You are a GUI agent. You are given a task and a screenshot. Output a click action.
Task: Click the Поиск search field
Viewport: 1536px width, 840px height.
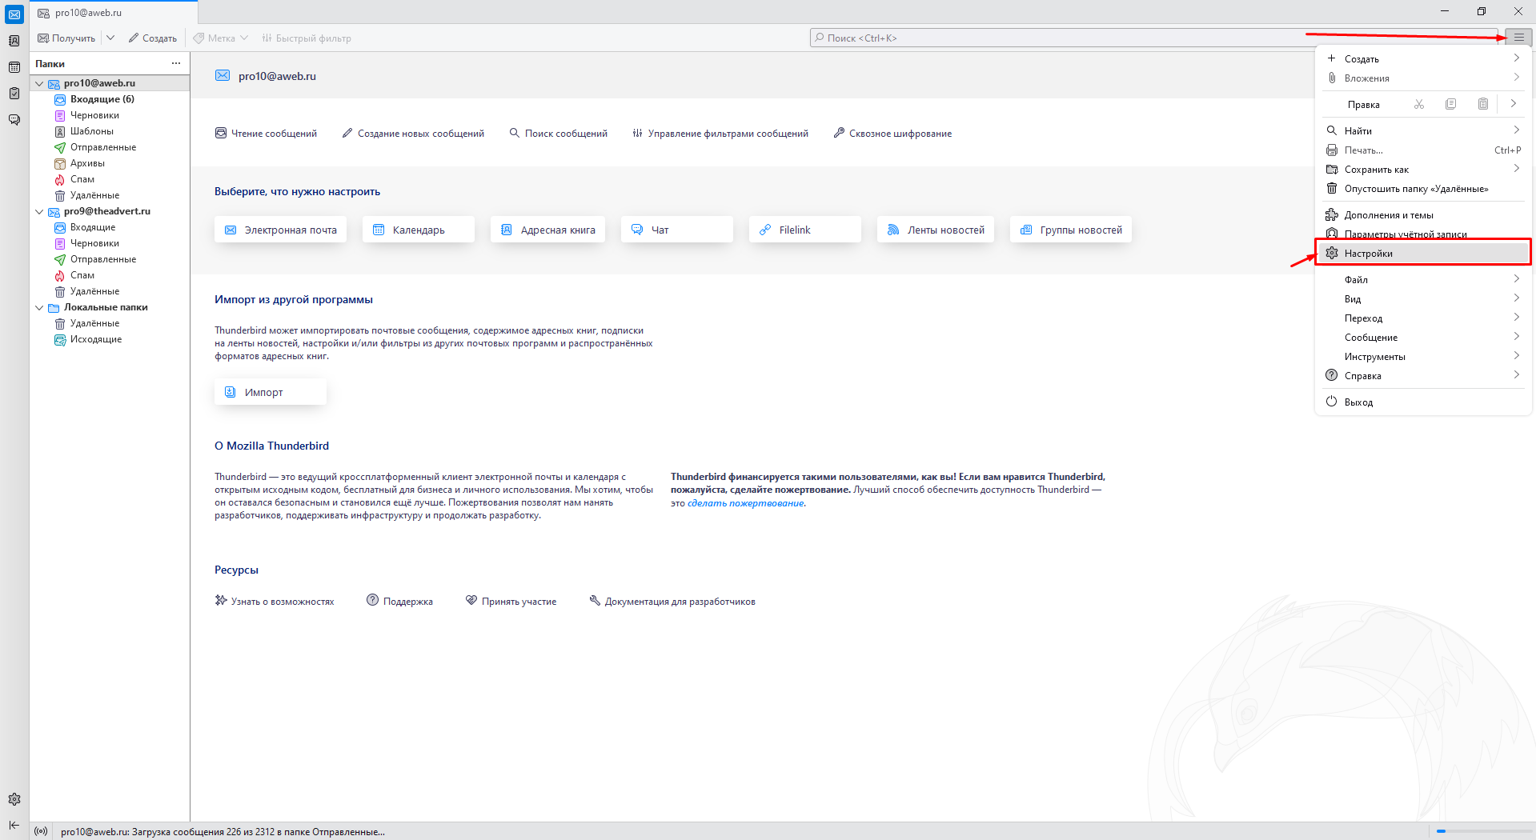coord(1153,38)
